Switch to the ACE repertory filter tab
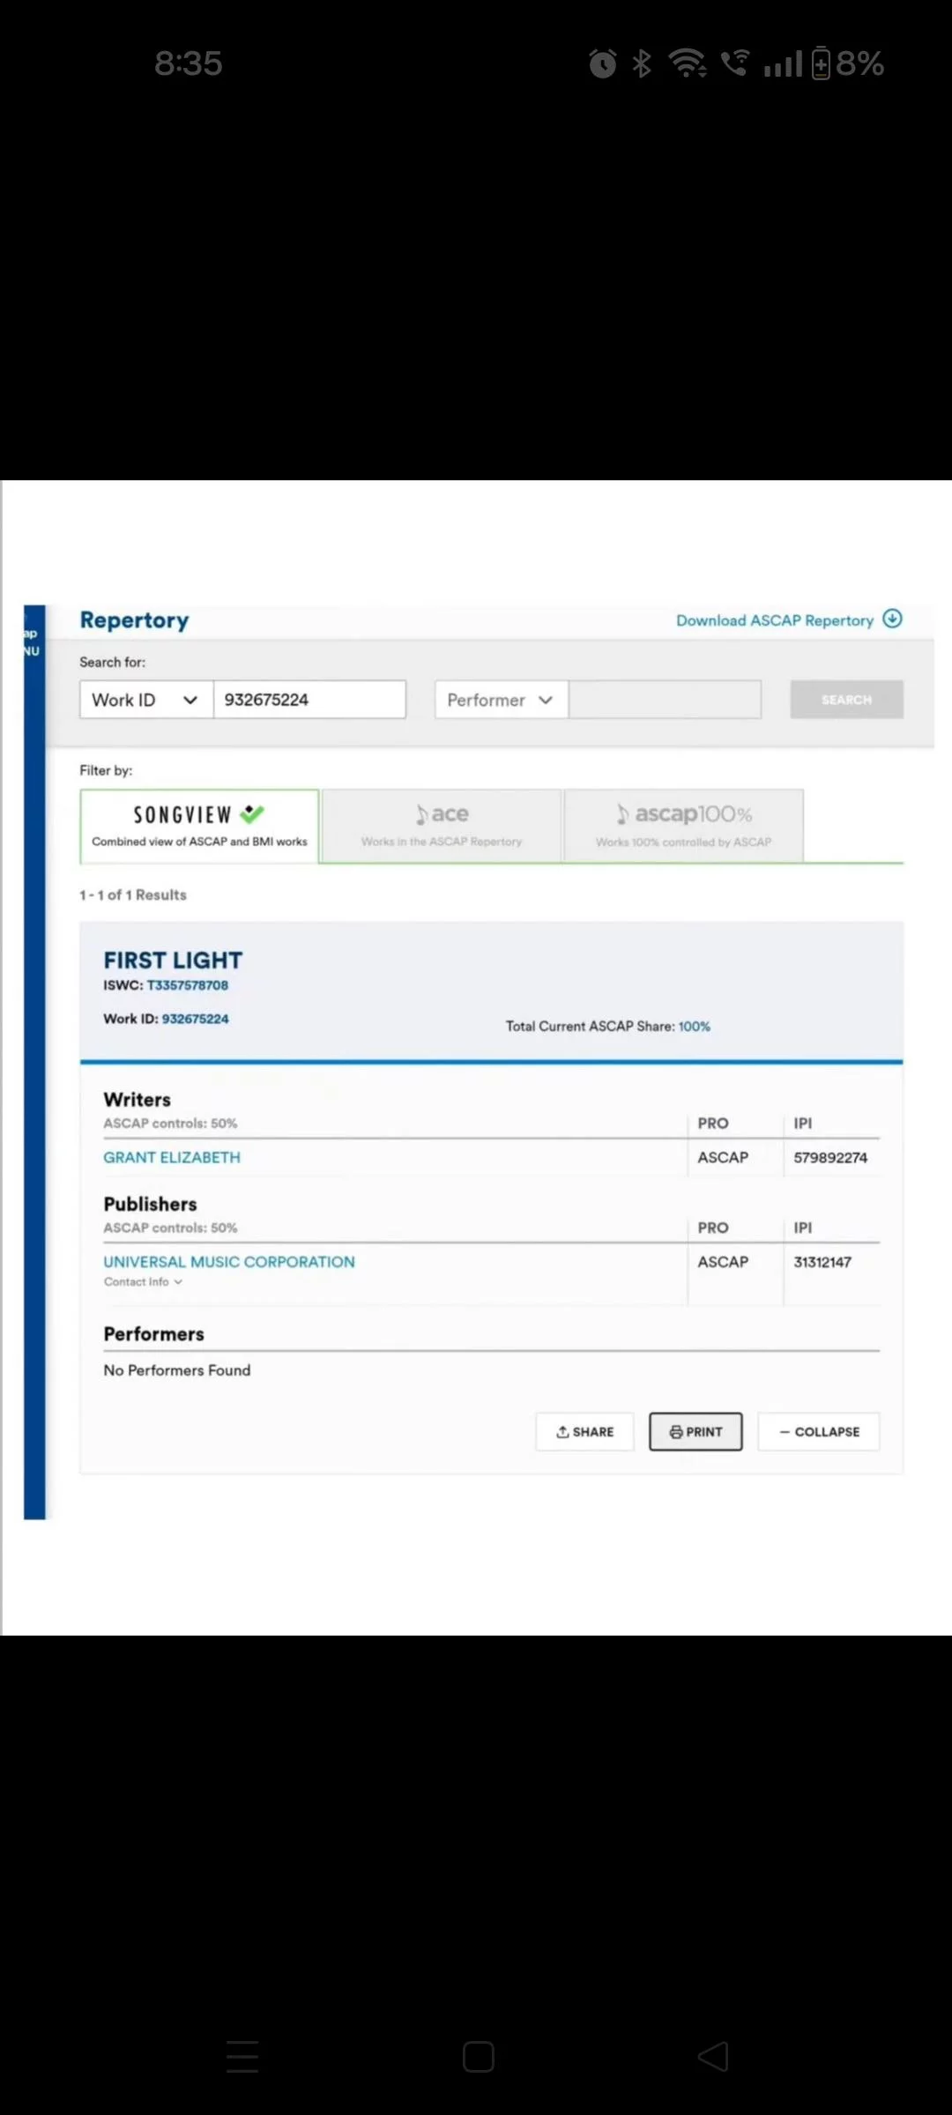Screen dimensions: 952x2115 click(x=442, y=826)
